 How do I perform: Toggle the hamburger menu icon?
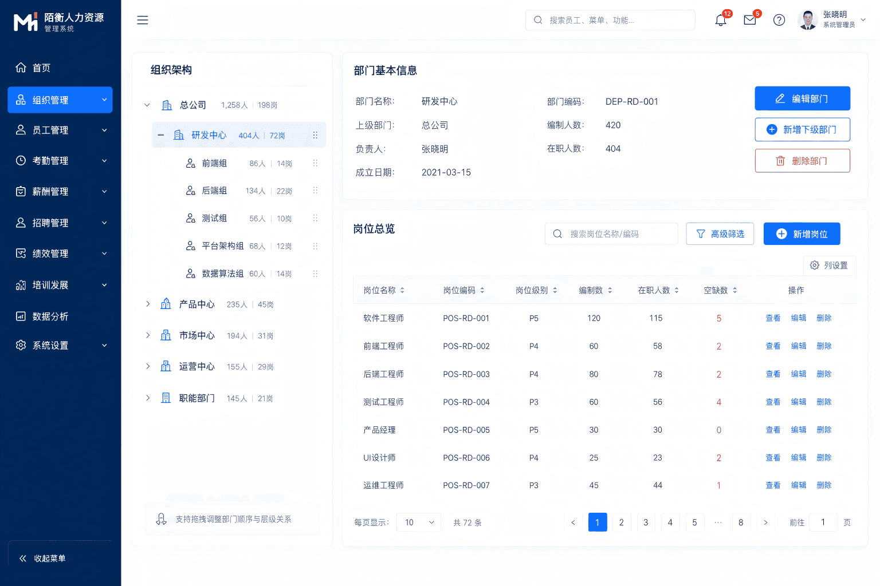tap(143, 20)
